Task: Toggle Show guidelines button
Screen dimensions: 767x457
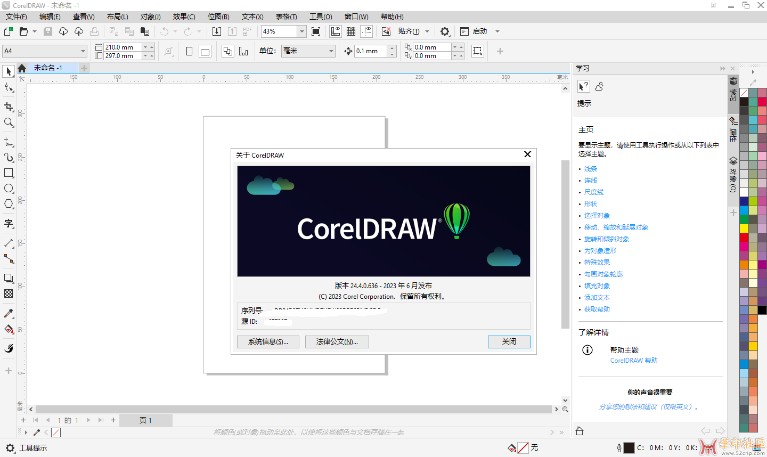Action: point(366,31)
